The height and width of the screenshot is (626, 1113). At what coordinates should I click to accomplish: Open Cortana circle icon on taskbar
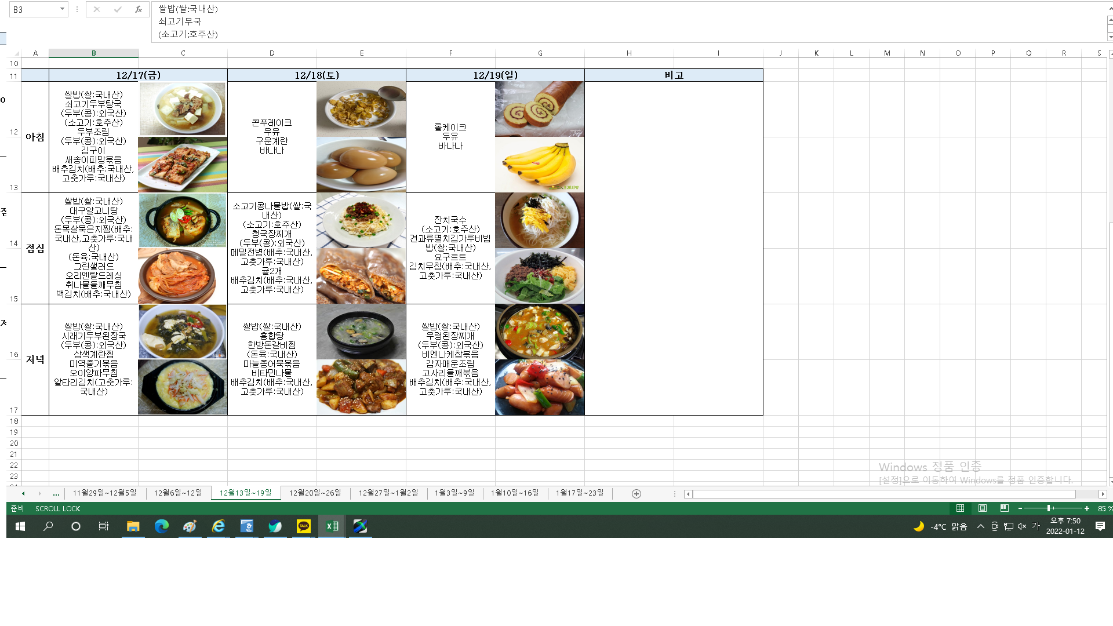(x=76, y=526)
